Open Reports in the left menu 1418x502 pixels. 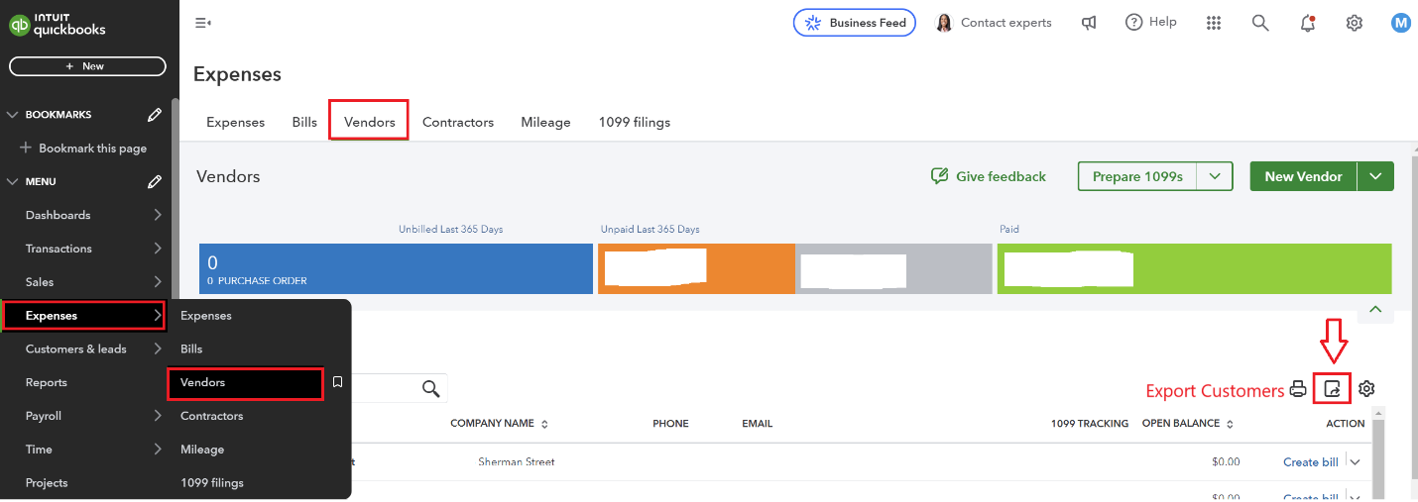pos(47,382)
